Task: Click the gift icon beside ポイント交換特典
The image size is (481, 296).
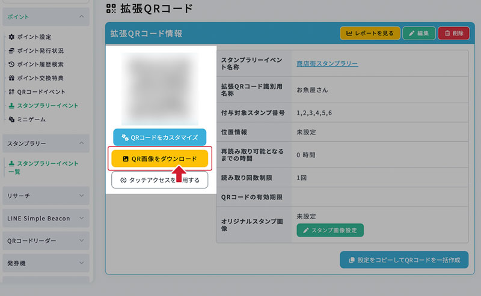Action: point(11,78)
